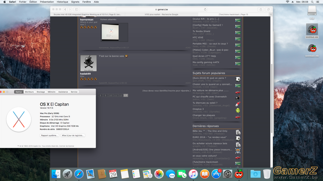Viewport: 323px width, 181px height.
Task: Click Wi-Fi status icon in menu bar
Action: click(x=287, y=2)
